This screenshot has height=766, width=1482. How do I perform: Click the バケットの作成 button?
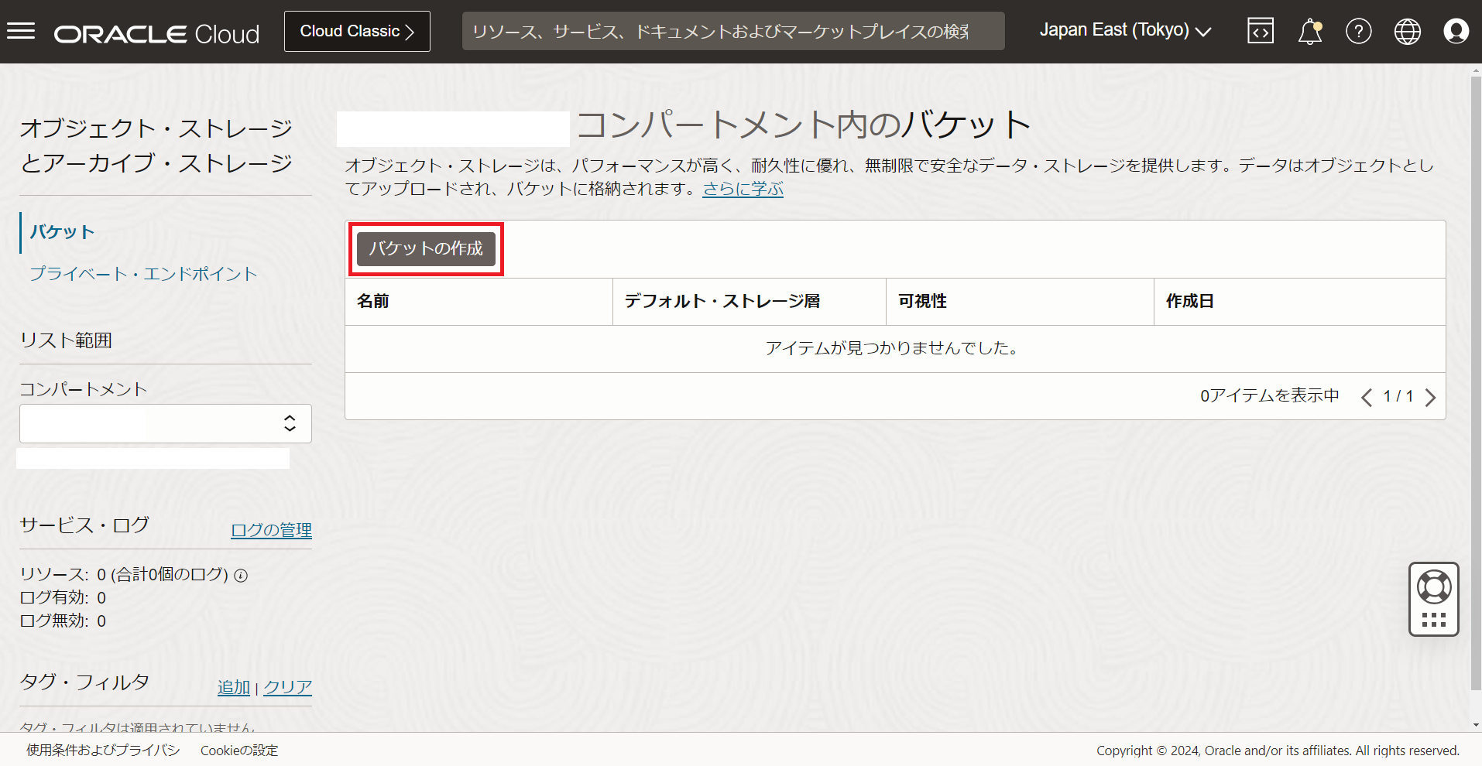pyautogui.click(x=426, y=248)
